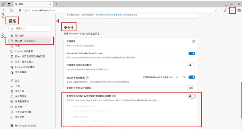
Task: Open 開始、首頁及新索引標籤頁面 settings
Action: coord(30,57)
